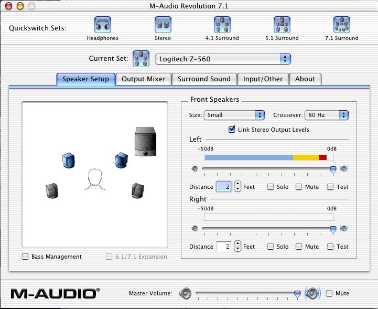Click the Right channel maximum volume icon
378x309 pixels.
click(344, 228)
